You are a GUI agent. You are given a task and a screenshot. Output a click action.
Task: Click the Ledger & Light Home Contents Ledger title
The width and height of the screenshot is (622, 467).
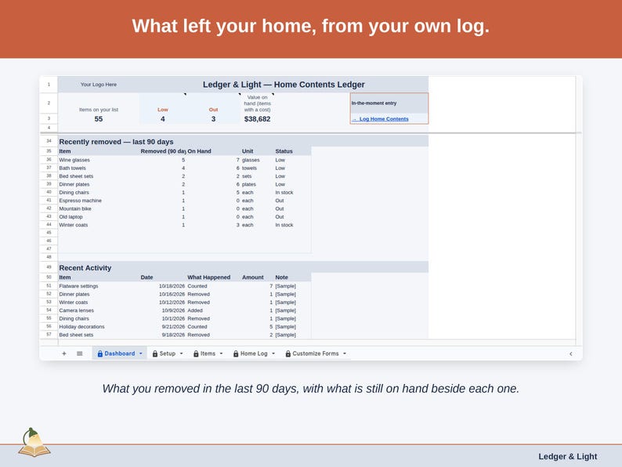pos(284,85)
